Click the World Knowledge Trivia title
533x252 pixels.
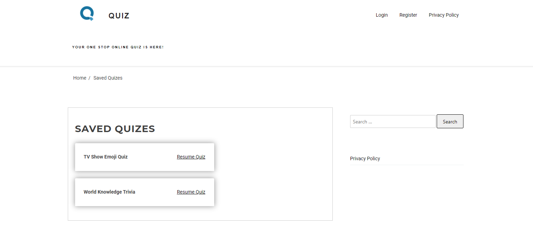[x=109, y=192]
